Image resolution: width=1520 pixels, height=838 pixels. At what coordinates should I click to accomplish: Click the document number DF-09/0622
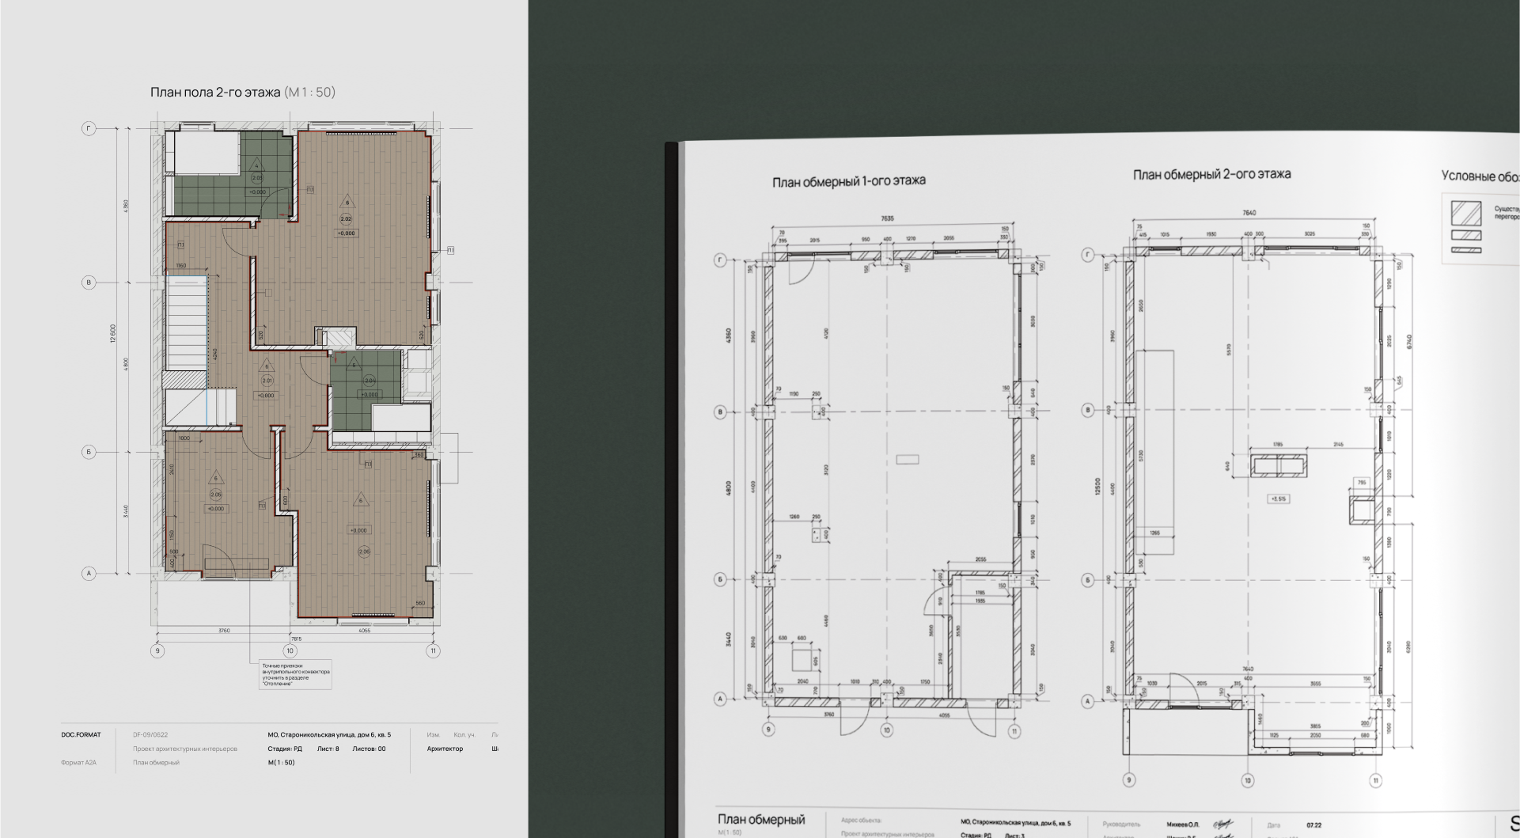pyautogui.click(x=150, y=735)
